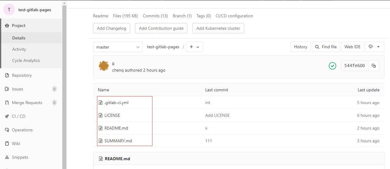This screenshot has width=390, height=169.
Task: Open the Operations sidebar icon
Action: click(7, 130)
